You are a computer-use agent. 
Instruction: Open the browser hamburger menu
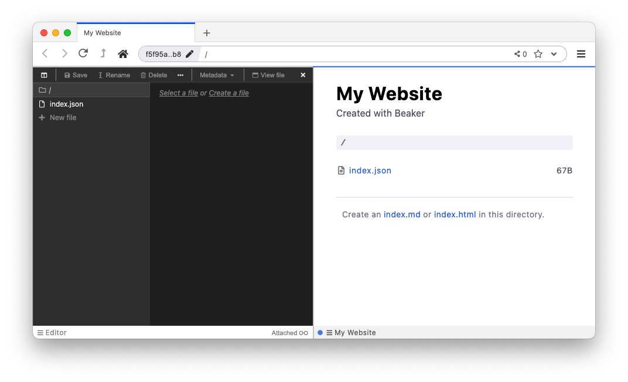click(581, 53)
